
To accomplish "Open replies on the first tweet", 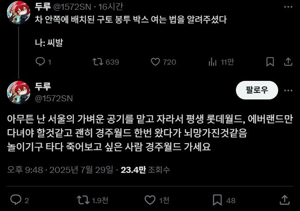I will [43, 62].
